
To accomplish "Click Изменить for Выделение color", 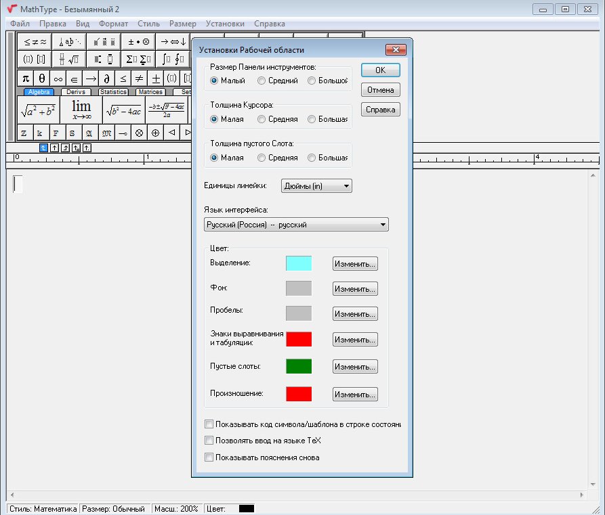I will [355, 264].
